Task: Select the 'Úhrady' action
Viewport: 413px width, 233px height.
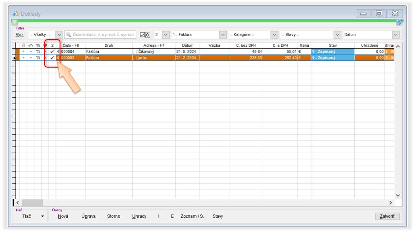Action: pos(139,216)
